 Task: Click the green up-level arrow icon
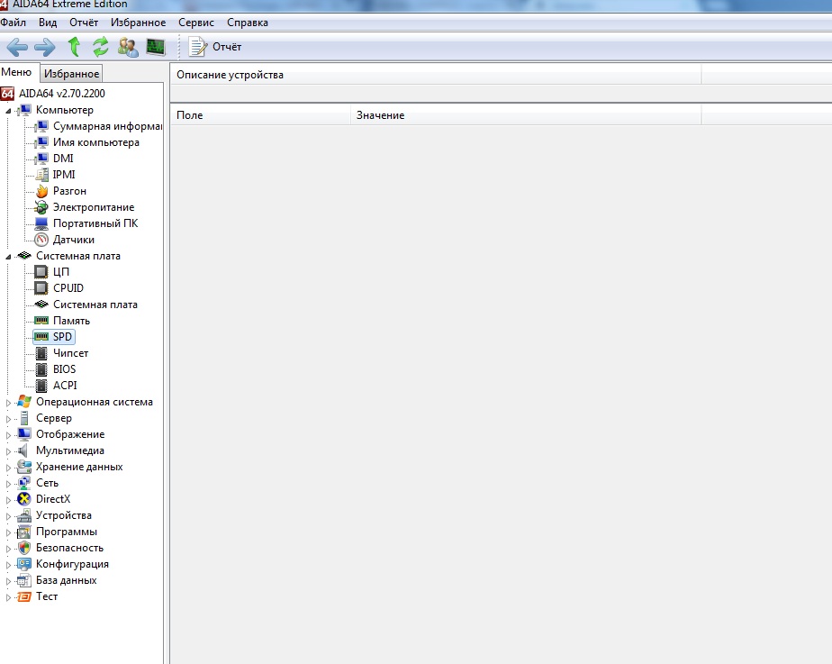(74, 47)
